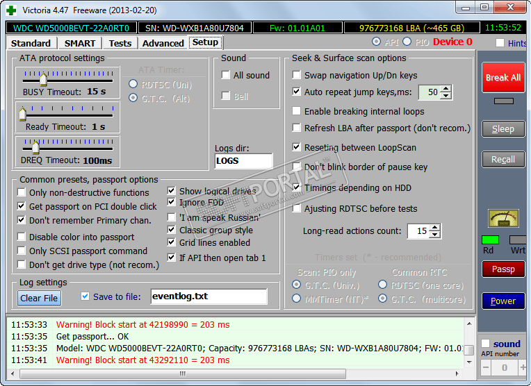Select RDTSC (one core) common RTC
This screenshot has width=531, height=386.
[383, 285]
